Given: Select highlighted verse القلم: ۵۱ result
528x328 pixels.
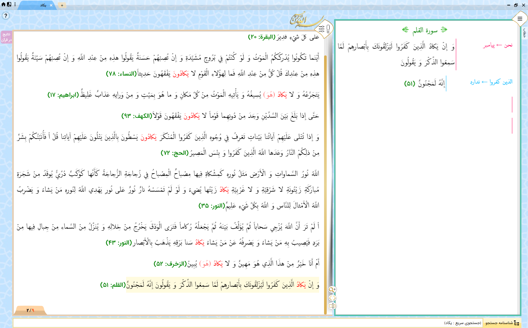Looking at the screenshot, I should 223,285.
